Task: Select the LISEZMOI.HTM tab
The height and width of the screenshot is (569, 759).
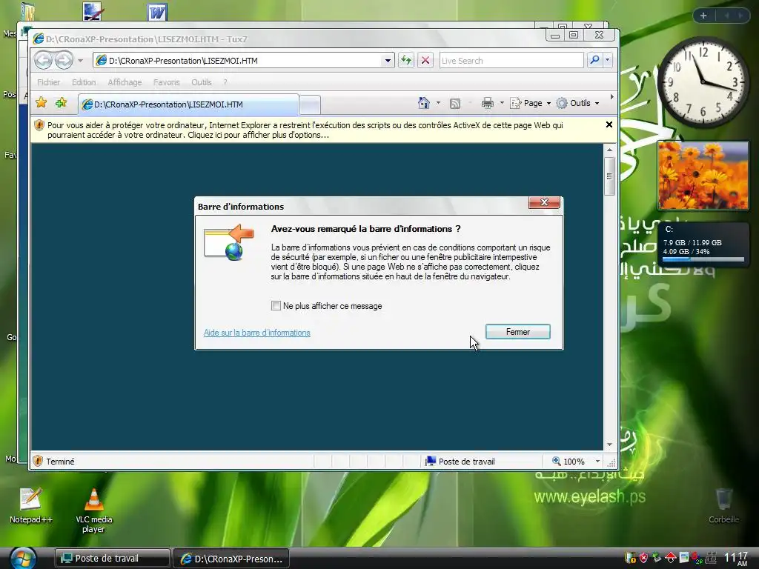Action: click(x=188, y=104)
